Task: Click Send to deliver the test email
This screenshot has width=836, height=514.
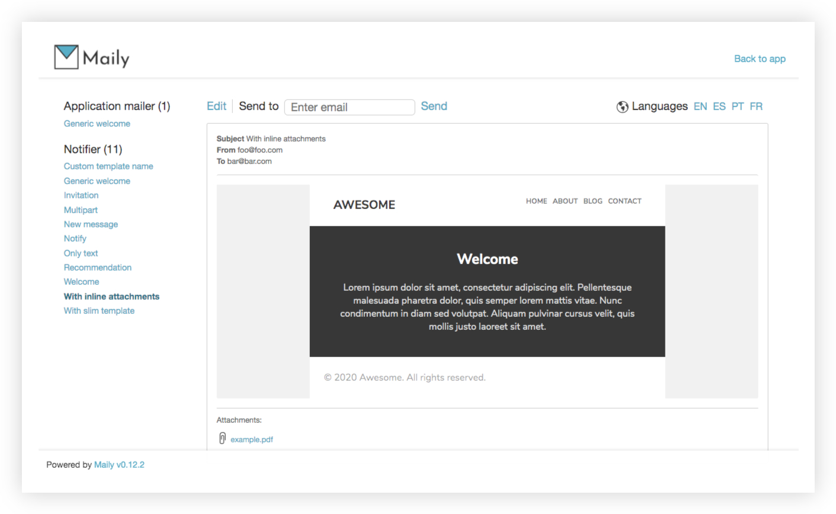Action: pos(434,106)
